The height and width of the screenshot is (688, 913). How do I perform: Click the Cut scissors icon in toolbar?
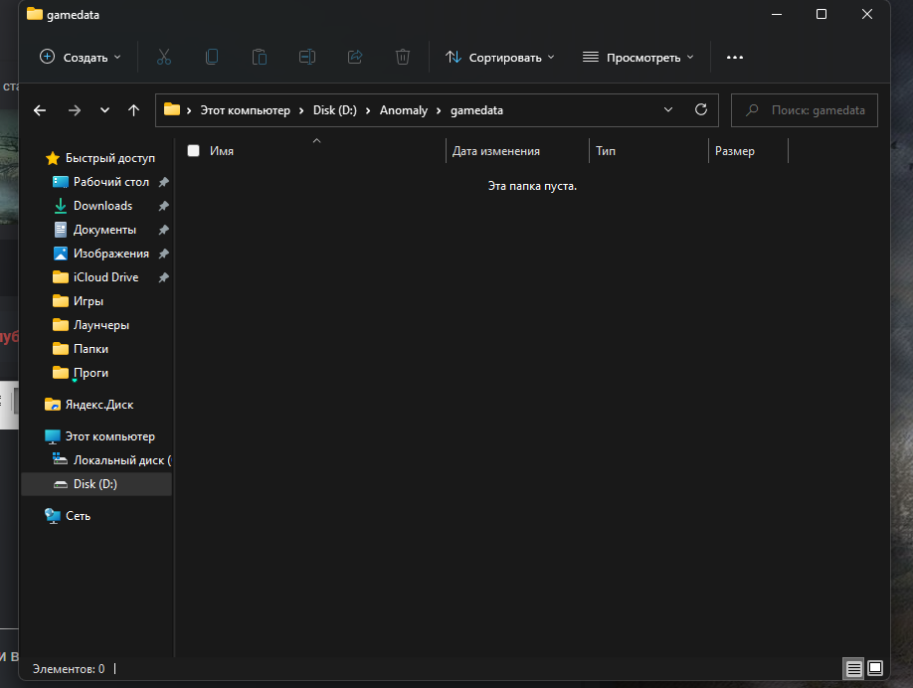164,57
